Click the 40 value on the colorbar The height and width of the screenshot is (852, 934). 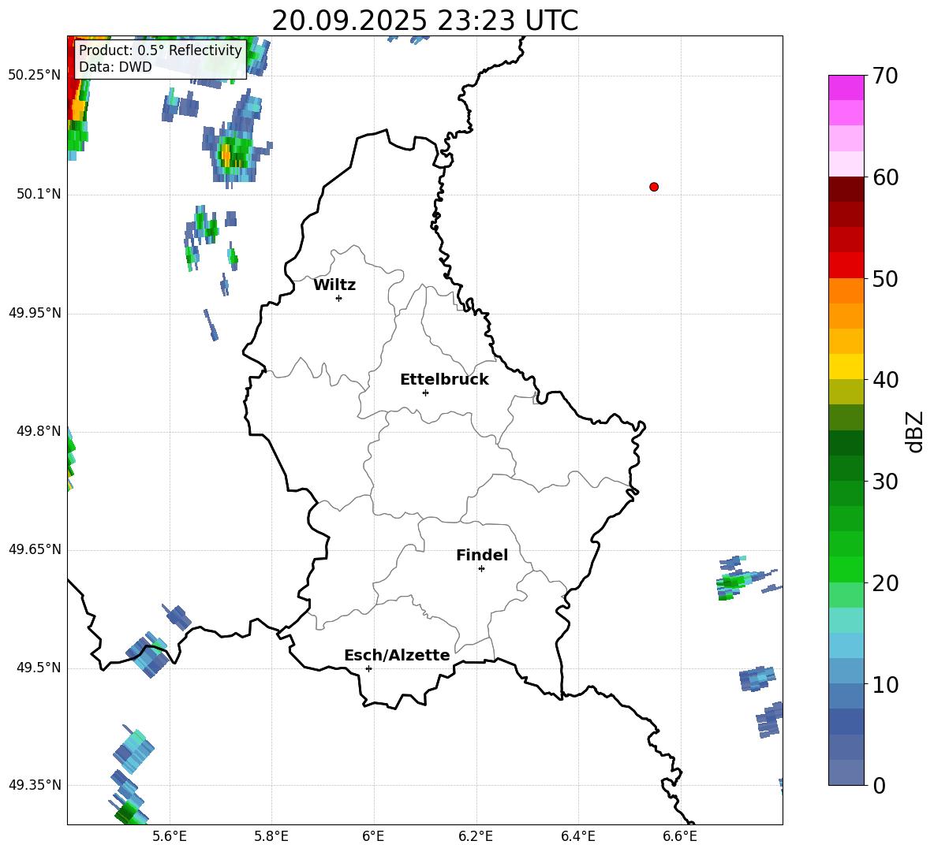click(x=885, y=380)
